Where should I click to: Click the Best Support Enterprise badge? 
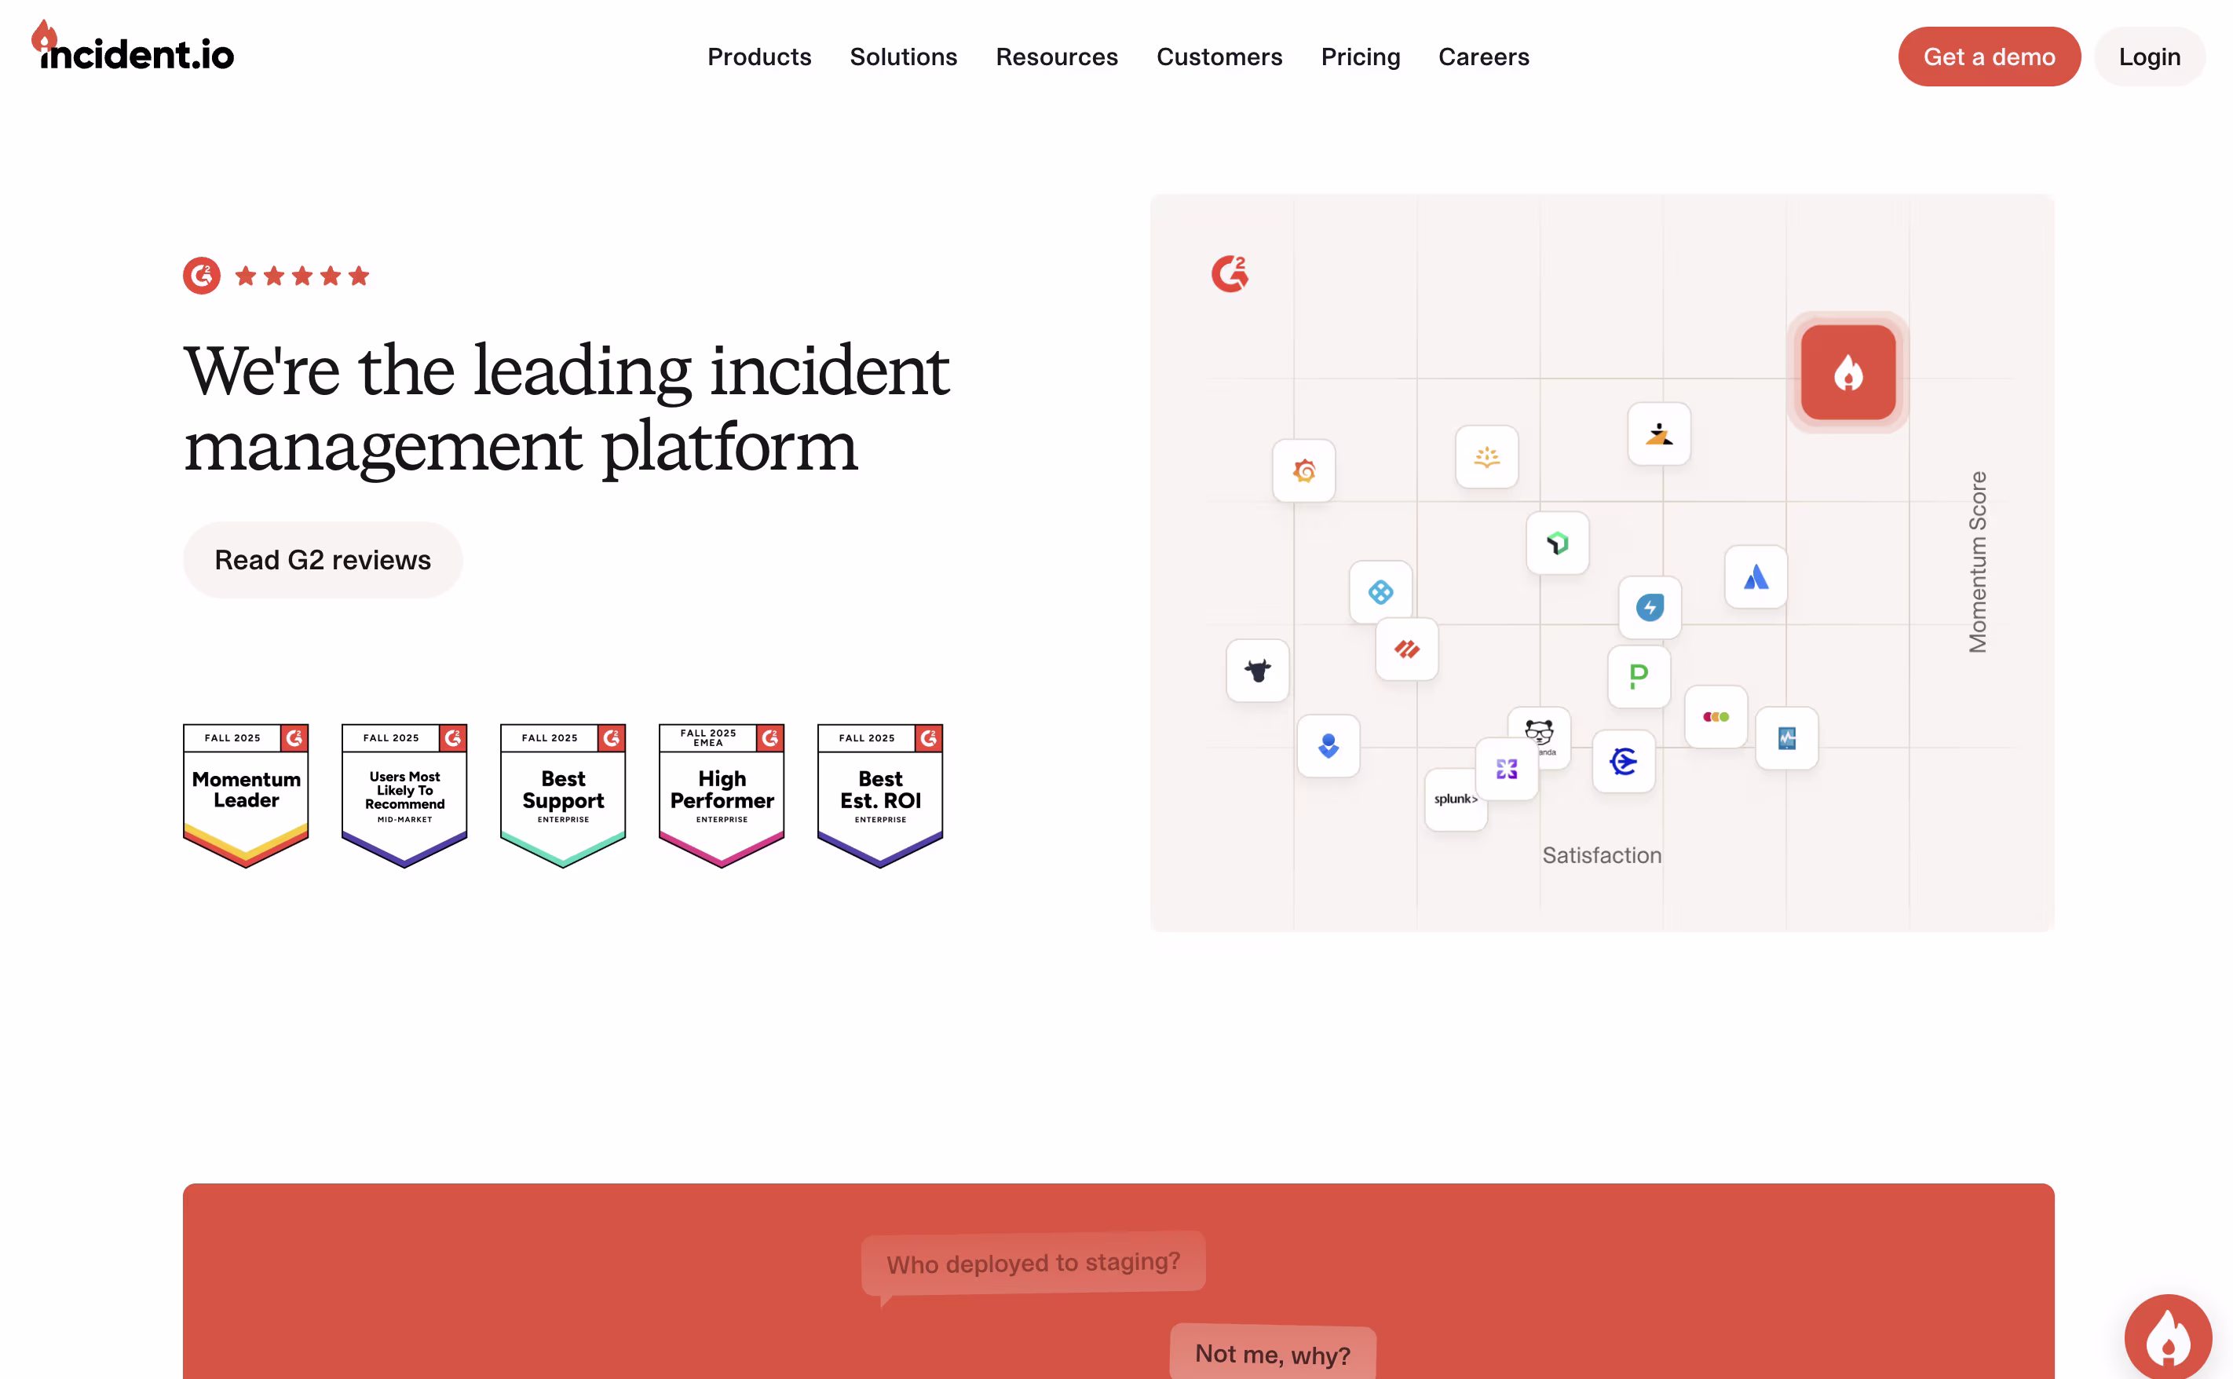tap(563, 793)
